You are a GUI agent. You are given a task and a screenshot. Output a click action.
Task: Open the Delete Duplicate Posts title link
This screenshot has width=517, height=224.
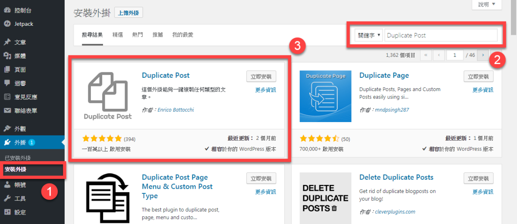396,177
